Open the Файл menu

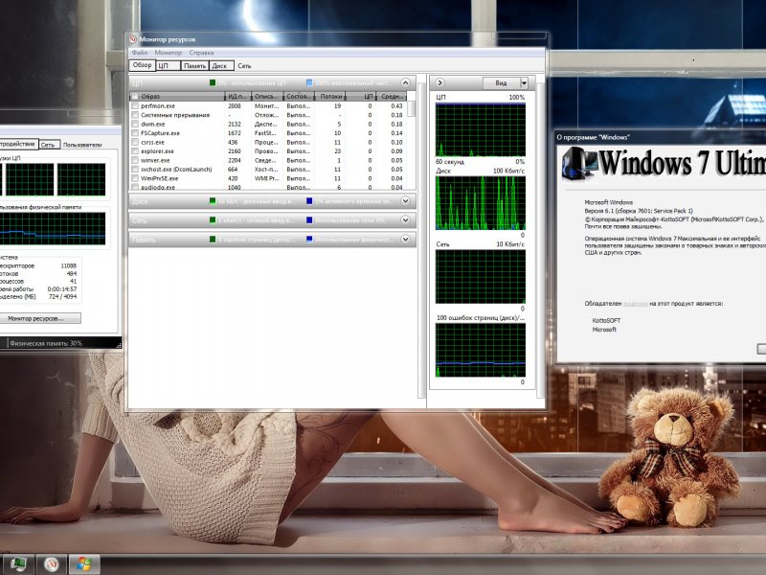pyautogui.click(x=139, y=53)
